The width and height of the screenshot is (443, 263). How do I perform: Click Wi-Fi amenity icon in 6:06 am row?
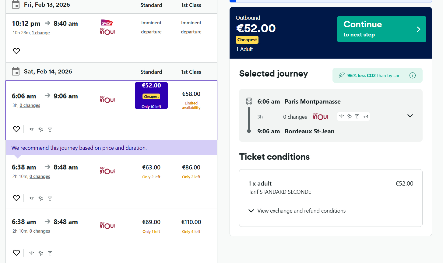point(32,130)
